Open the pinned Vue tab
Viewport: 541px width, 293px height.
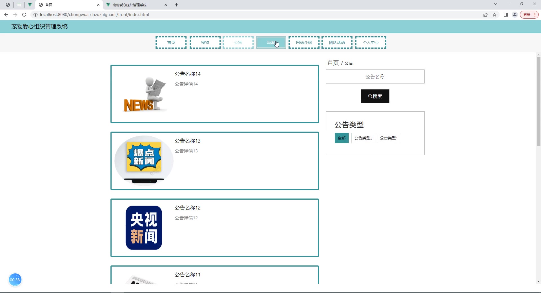click(x=30, y=5)
